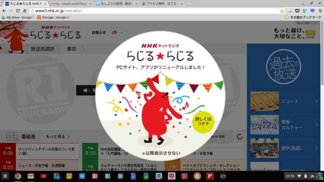The height and width of the screenshot is (182, 324).
Task: Launch PowerPoint from the taskbar
Action: coord(95,176)
